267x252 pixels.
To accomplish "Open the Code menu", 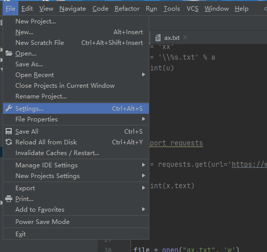I will 100,9.
